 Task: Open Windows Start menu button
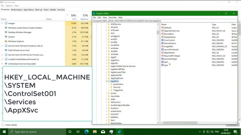pyautogui.click(x=4, y=132)
